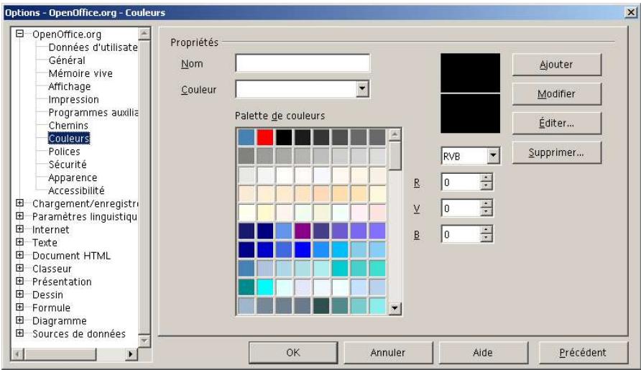This screenshot has width=641, height=370.
Task: Expand the Dessin tree node
Action: coord(19,295)
